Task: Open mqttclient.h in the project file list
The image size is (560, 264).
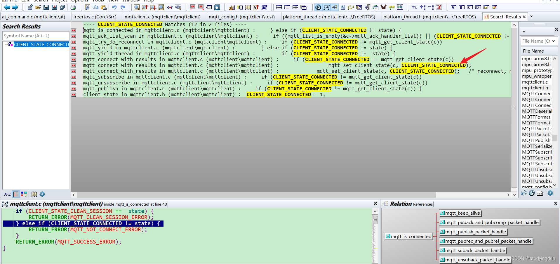Action: point(535,88)
